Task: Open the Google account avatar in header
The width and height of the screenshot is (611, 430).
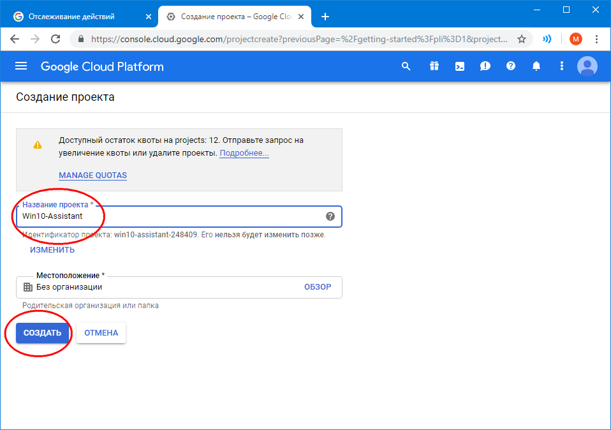Action: pyautogui.click(x=587, y=66)
